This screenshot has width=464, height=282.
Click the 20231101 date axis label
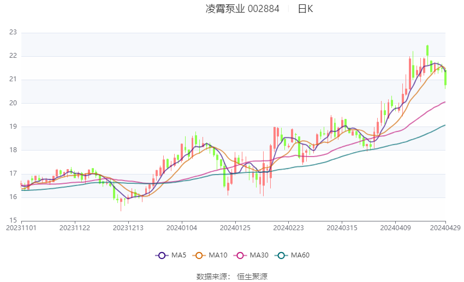(x=21, y=228)
